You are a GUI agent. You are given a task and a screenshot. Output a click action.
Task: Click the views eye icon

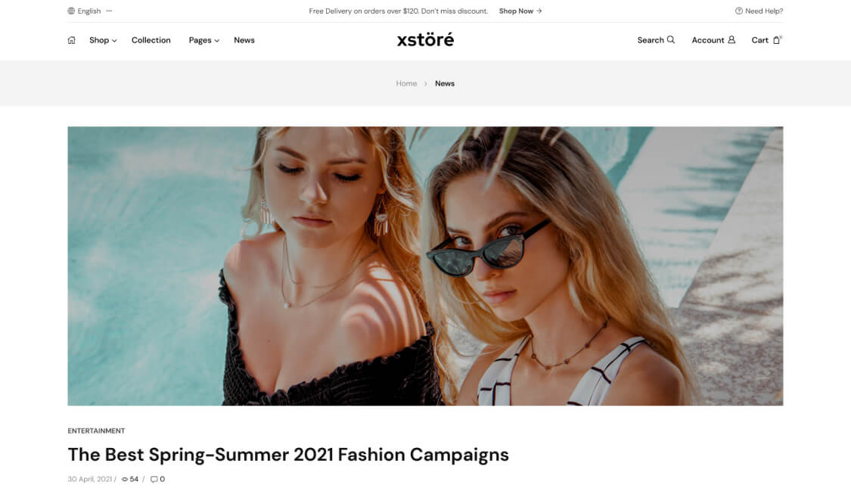click(124, 479)
